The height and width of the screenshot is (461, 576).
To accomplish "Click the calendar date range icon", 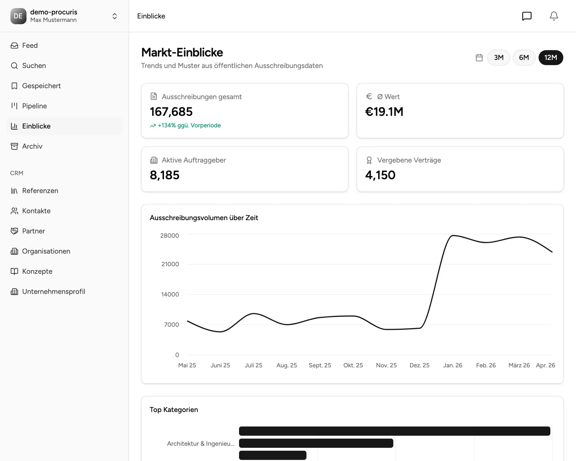I will click(x=479, y=58).
